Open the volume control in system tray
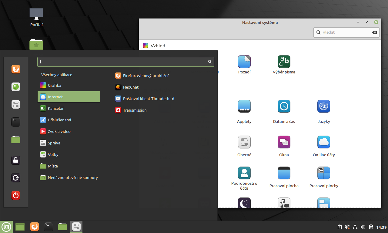Screen dimensions: 388x233 [363, 227]
